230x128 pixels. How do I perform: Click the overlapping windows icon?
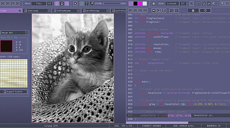(204, 3)
